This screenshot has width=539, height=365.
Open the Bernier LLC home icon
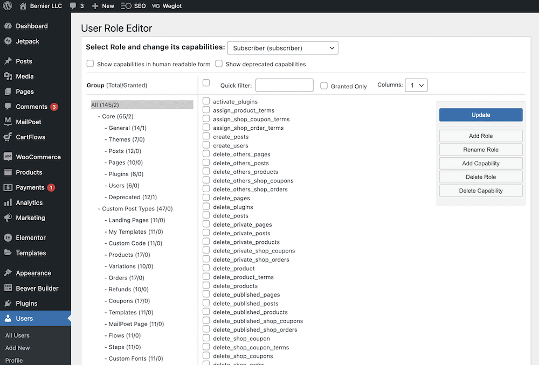[x=23, y=6]
